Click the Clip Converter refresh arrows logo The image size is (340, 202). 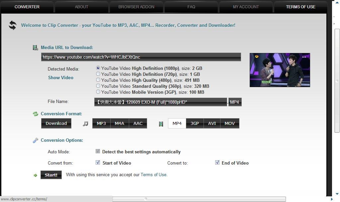point(13,25)
